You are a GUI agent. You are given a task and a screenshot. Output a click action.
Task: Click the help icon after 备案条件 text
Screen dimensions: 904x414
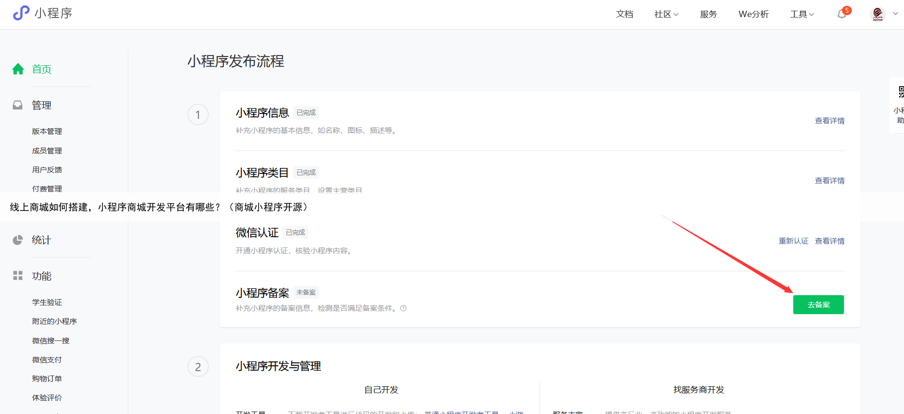click(x=403, y=308)
